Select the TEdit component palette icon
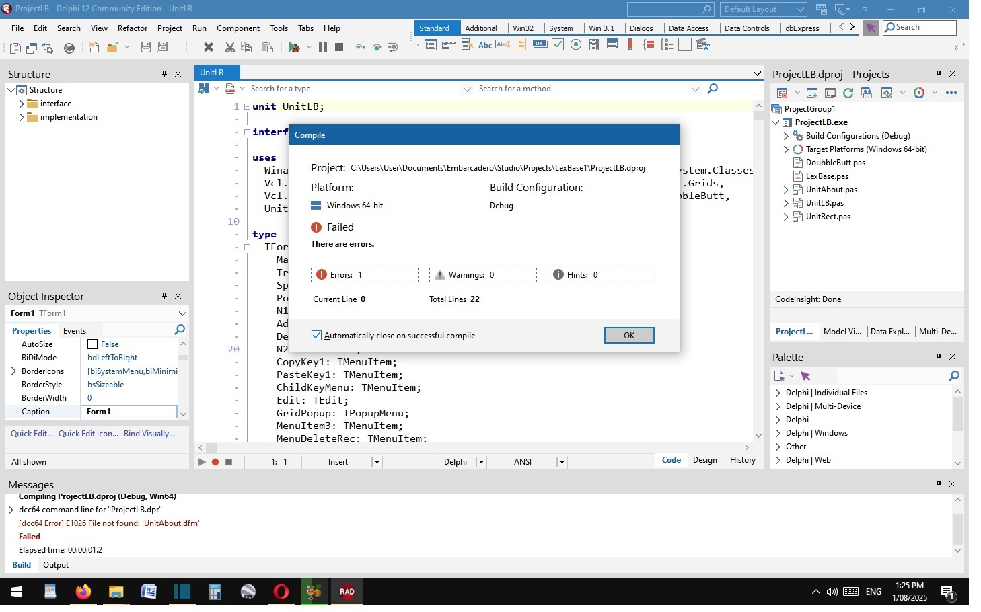The height and width of the screenshot is (612, 981). point(503,44)
